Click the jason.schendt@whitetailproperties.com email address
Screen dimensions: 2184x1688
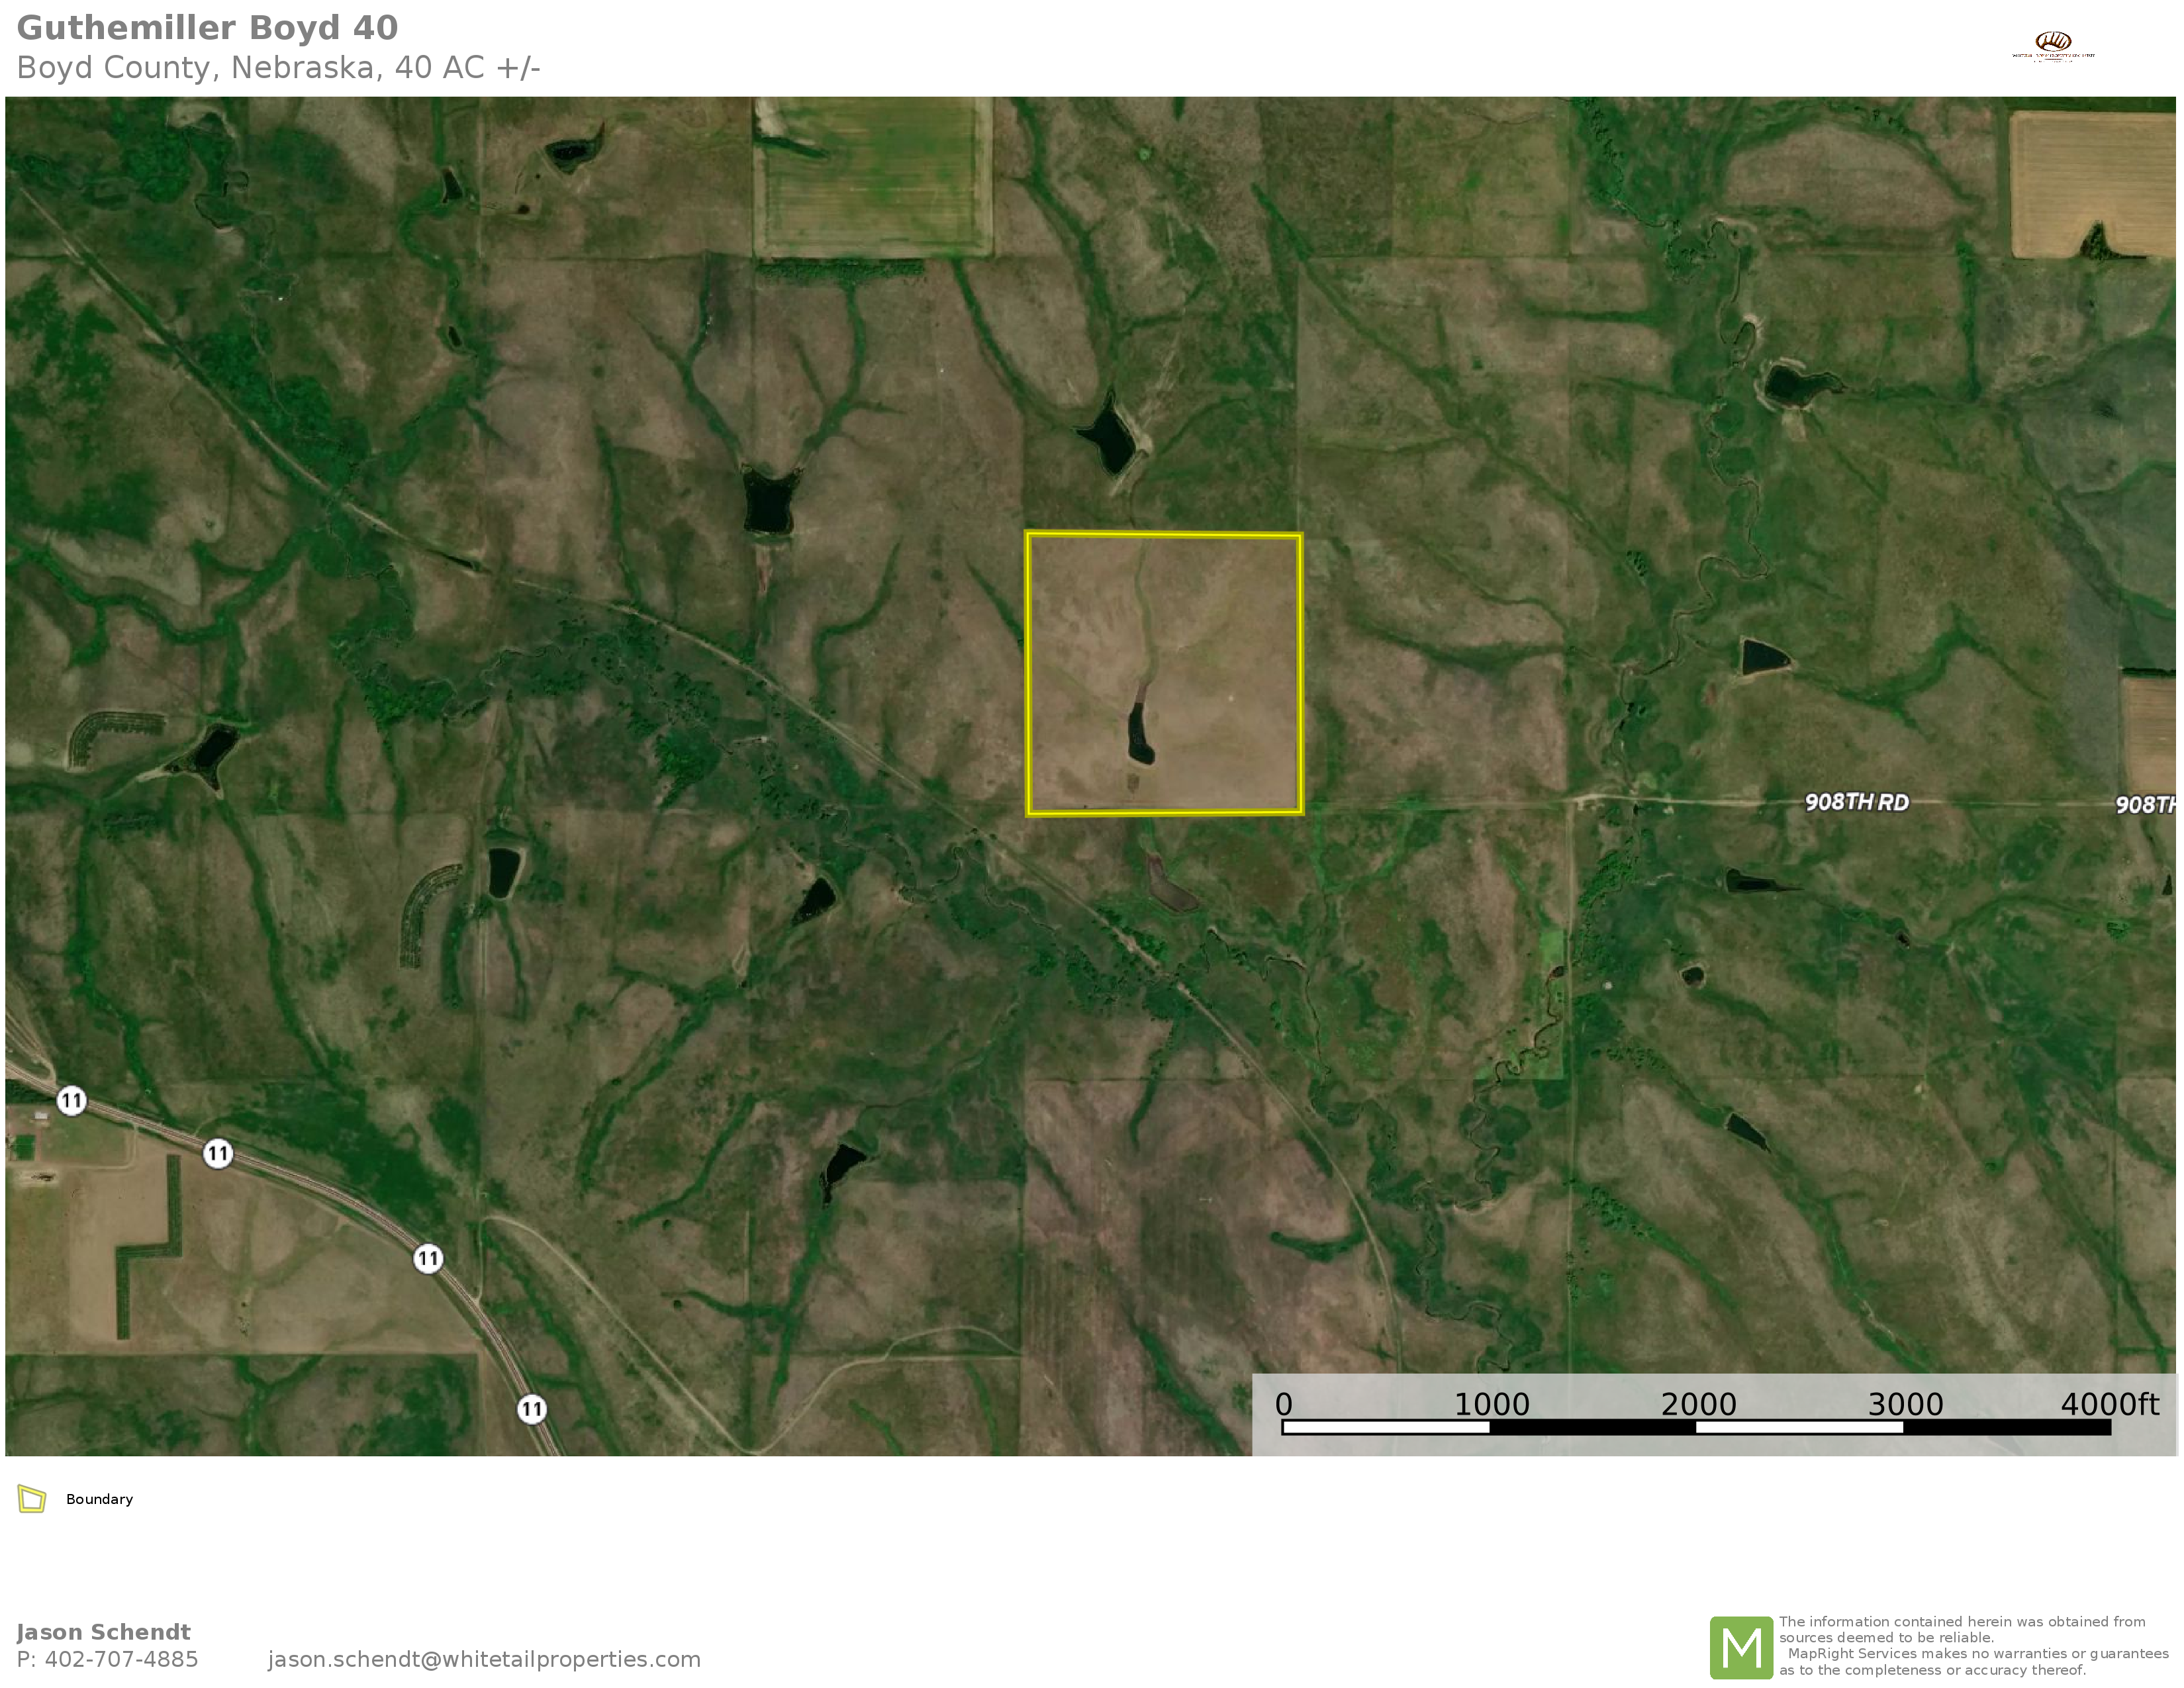point(484,1659)
